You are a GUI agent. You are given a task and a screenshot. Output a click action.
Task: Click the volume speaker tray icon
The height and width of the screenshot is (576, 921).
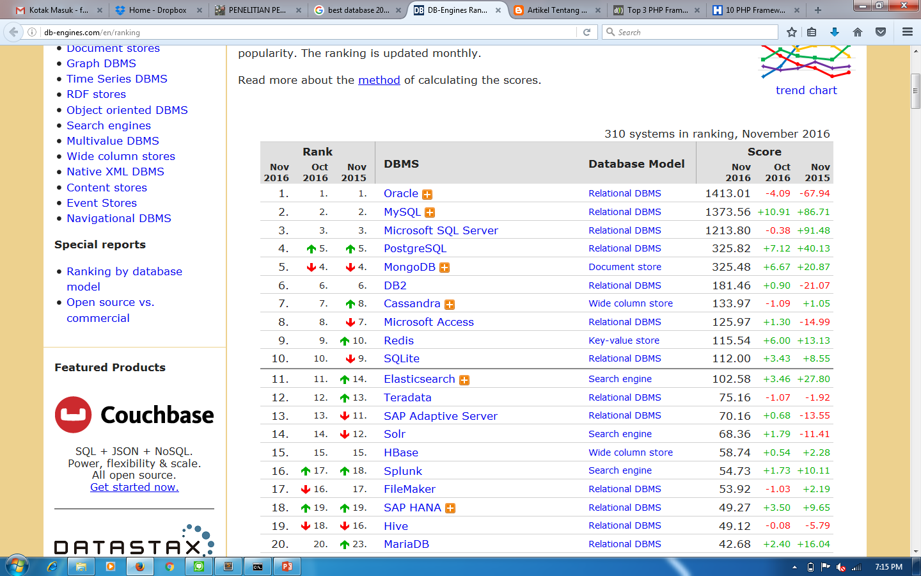pyautogui.click(x=841, y=567)
